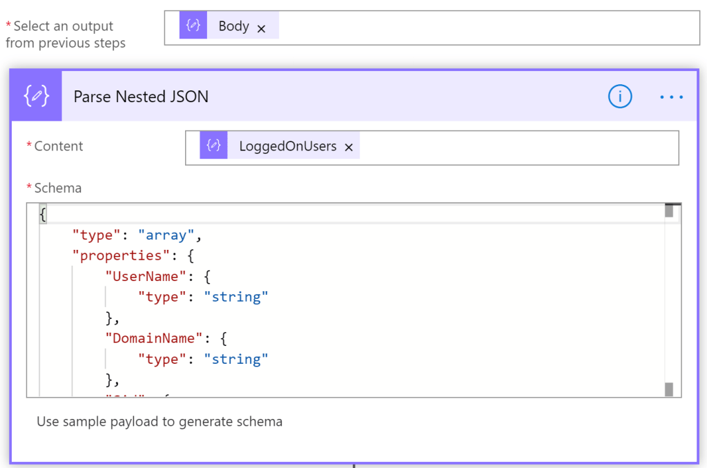
Task: Click the LoggedOnUsers token icon
Action: pyautogui.click(x=213, y=146)
